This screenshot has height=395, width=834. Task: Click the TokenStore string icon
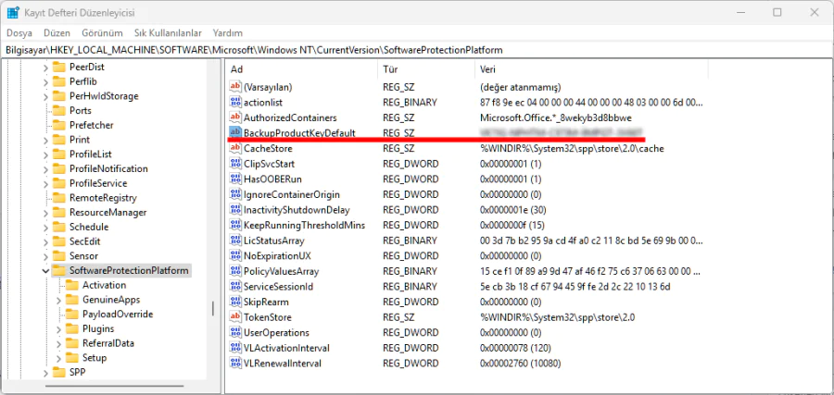click(x=235, y=317)
